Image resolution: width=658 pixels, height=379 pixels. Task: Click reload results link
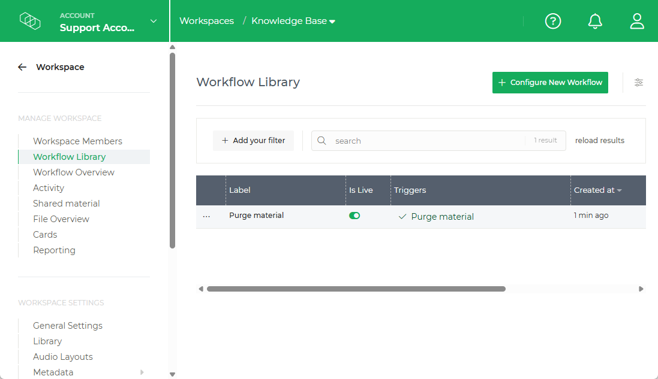click(599, 140)
